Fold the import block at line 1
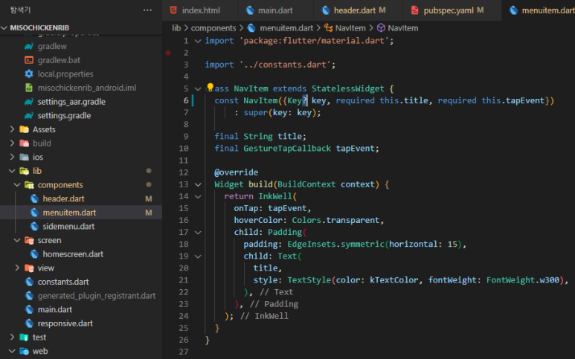 click(198, 41)
